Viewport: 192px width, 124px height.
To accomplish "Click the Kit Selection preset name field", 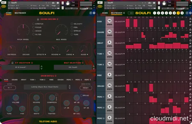I will click(x=21, y=67).
